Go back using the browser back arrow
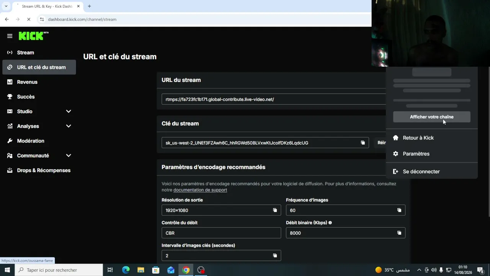This screenshot has height=276, width=490. 7,19
